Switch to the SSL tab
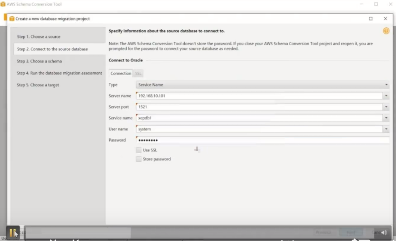396x241 pixels. [138, 73]
